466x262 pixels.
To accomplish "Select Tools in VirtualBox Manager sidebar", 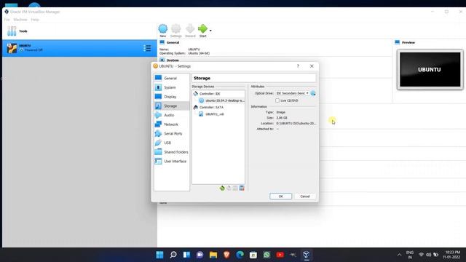I will [x=79, y=31].
